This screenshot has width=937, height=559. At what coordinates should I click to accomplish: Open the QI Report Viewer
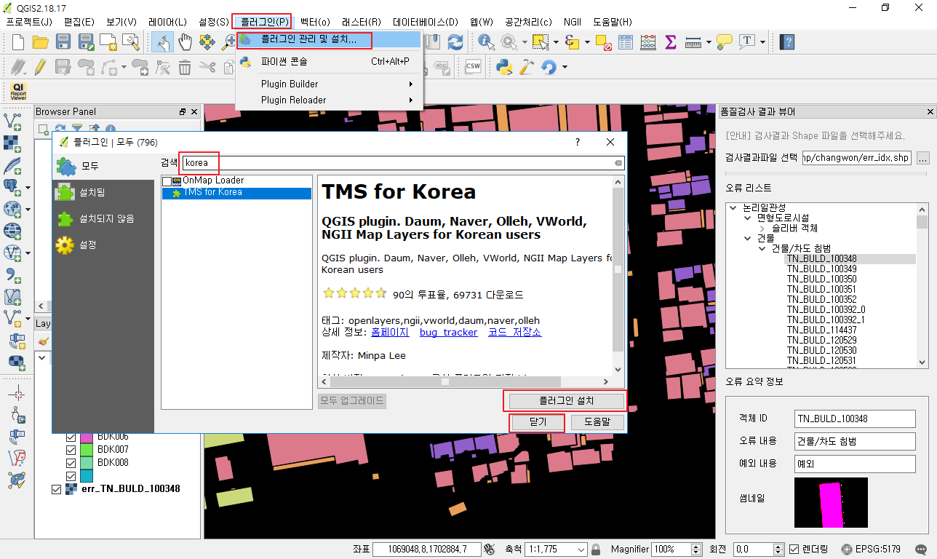[17, 91]
